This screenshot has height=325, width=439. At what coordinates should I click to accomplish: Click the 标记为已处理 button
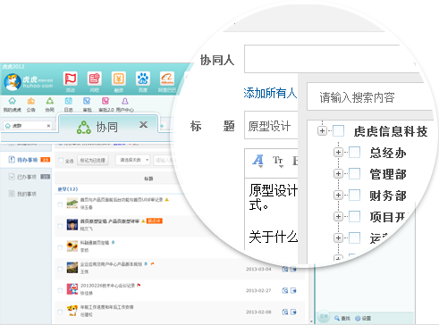(93, 160)
